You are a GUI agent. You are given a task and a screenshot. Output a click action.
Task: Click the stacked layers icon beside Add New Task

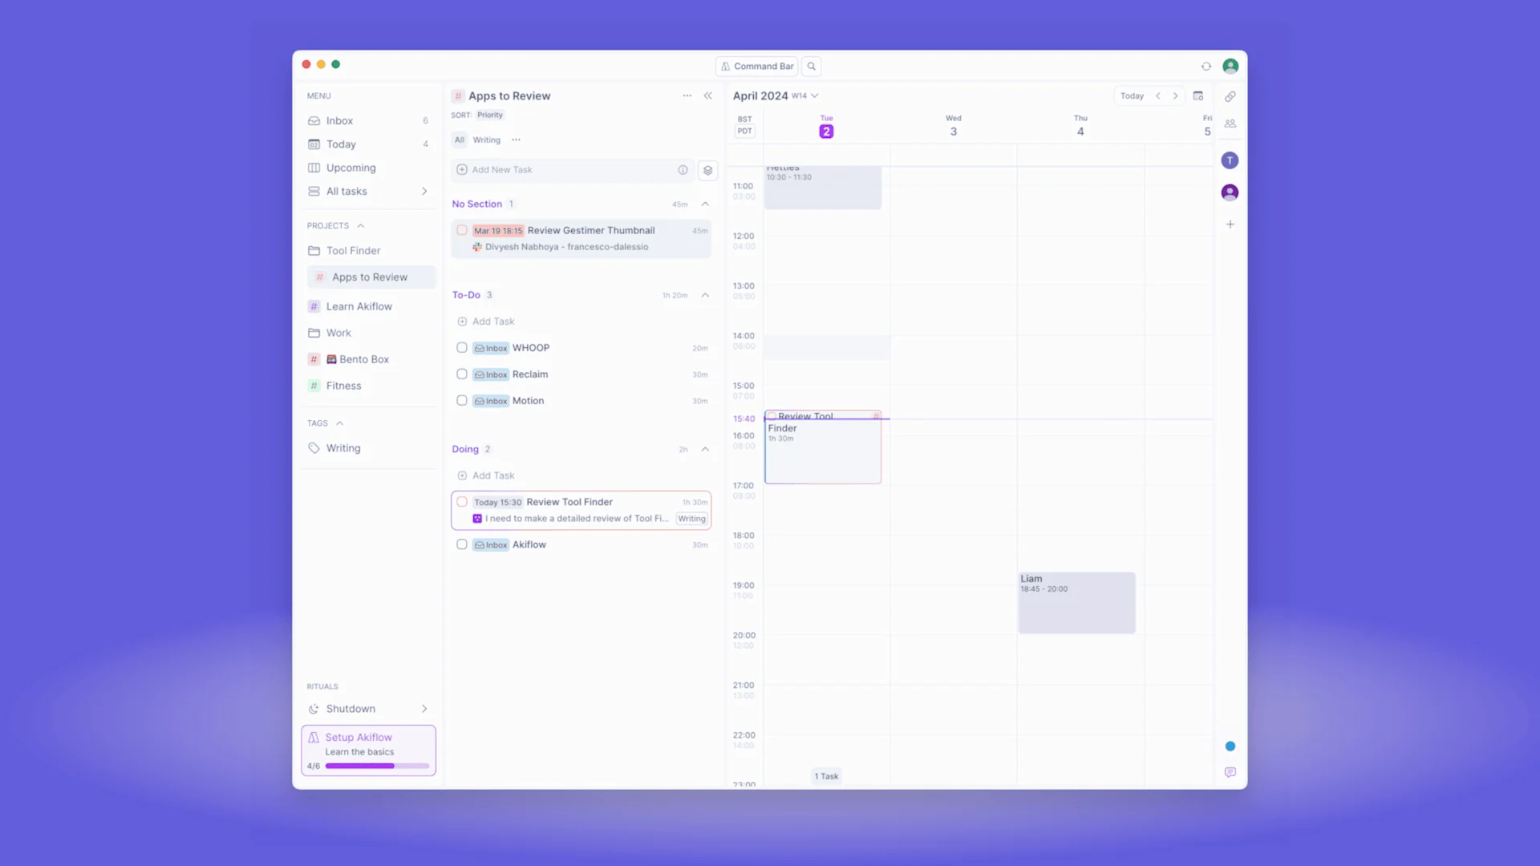click(x=707, y=170)
